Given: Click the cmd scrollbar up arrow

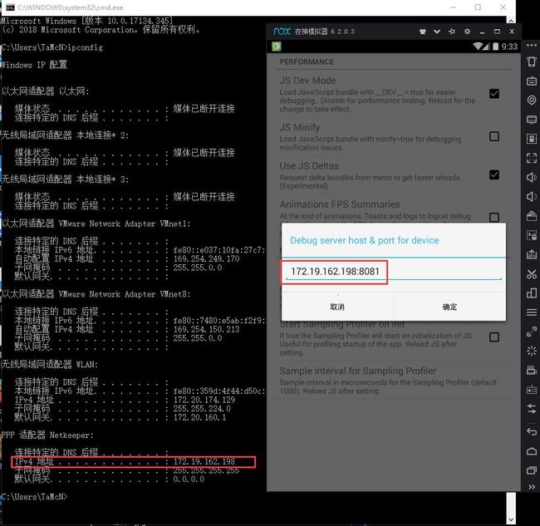Looking at the screenshot, I should point(511,21).
